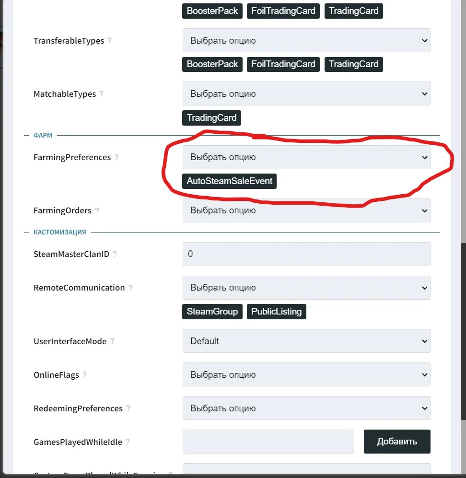Remove the SteamGroup tag under RemoteCommunication

pyautogui.click(x=212, y=312)
